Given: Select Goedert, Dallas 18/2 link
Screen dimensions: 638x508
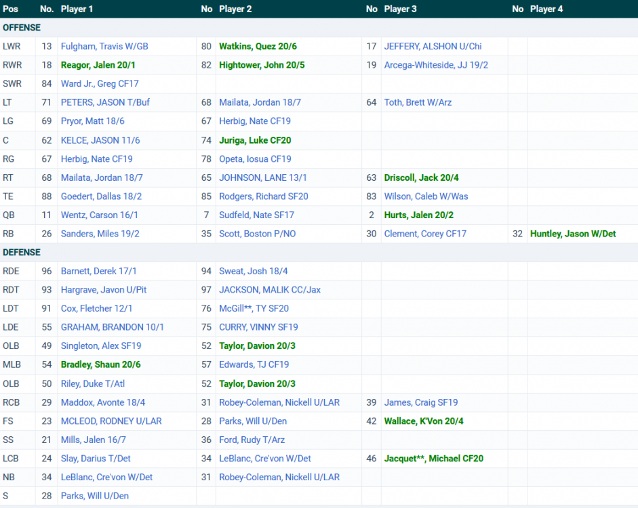Looking at the screenshot, I should pos(101,196).
